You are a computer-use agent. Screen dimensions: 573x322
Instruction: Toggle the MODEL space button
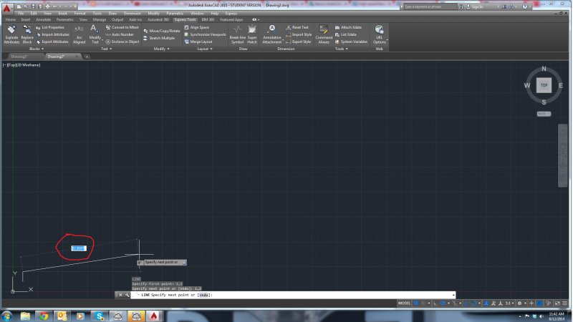click(x=405, y=303)
